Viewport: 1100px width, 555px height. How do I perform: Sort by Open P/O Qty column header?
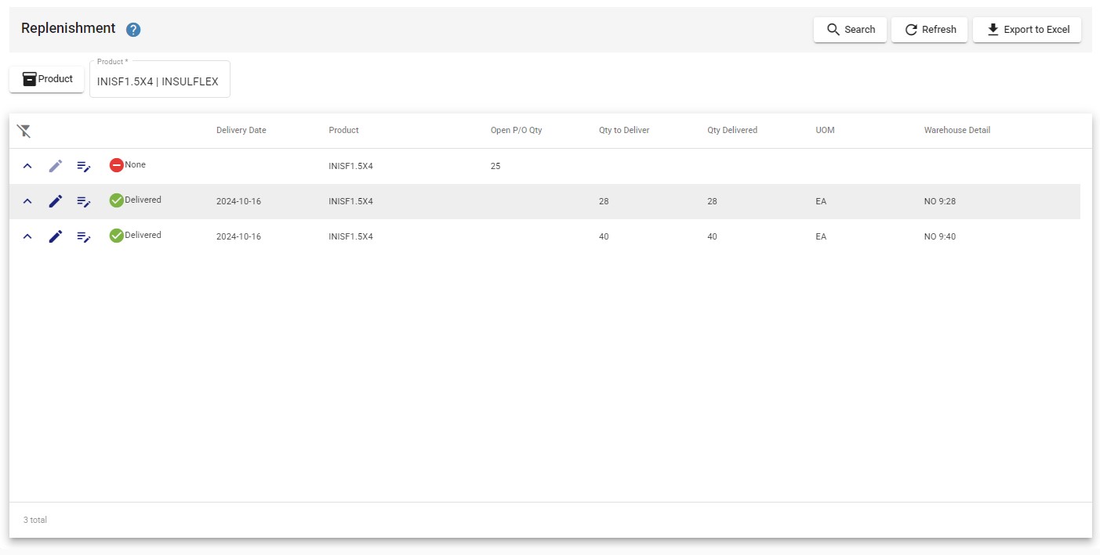pyautogui.click(x=516, y=130)
